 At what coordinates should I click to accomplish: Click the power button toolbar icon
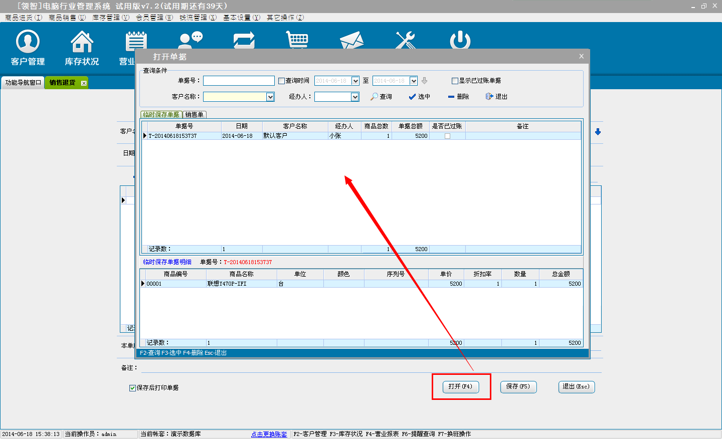(x=460, y=40)
